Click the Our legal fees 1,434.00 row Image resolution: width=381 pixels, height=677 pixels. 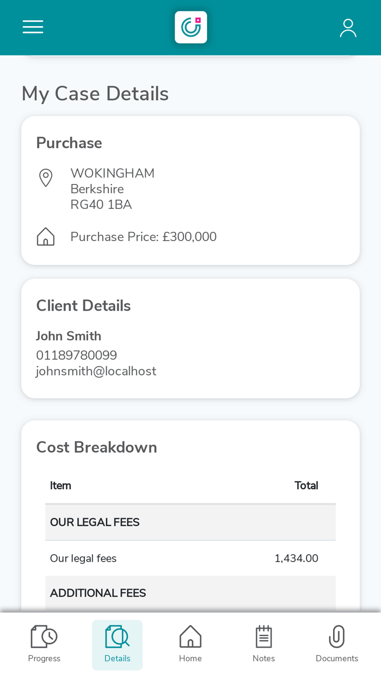click(190, 558)
